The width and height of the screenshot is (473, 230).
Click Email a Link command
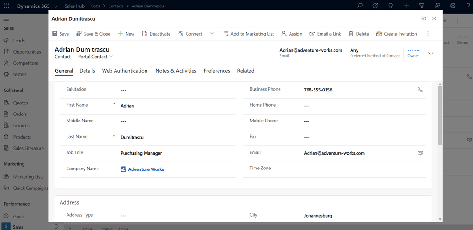pyautogui.click(x=325, y=34)
